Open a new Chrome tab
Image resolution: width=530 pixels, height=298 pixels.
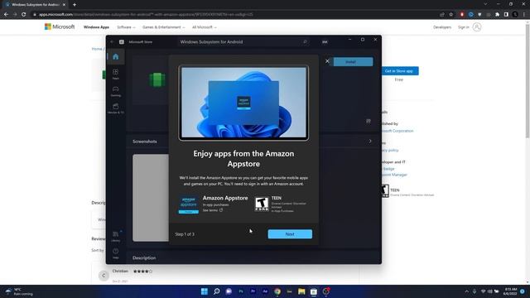[75, 5]
